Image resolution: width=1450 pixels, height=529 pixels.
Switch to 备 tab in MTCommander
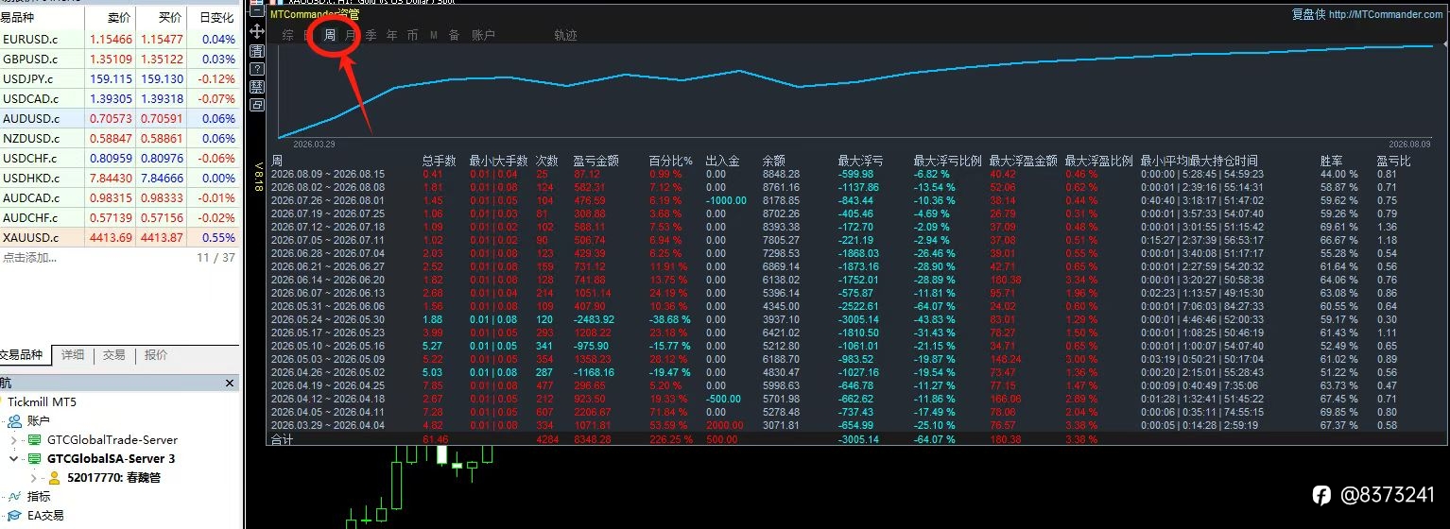454,35
